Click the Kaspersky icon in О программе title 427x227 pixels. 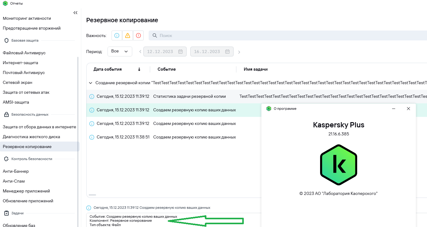tap(268, 109)
